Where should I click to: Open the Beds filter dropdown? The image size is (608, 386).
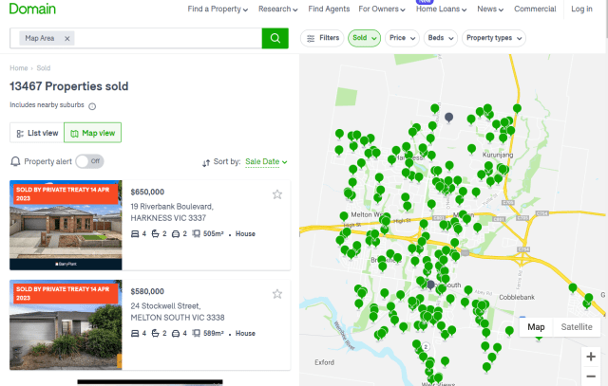click(441, 38)
